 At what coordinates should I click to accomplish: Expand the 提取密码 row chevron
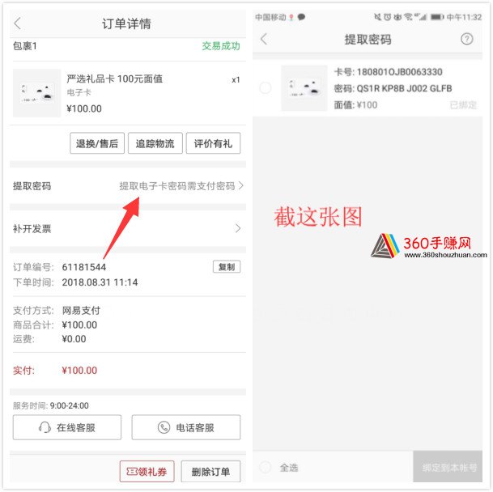[x=241, y=185]
